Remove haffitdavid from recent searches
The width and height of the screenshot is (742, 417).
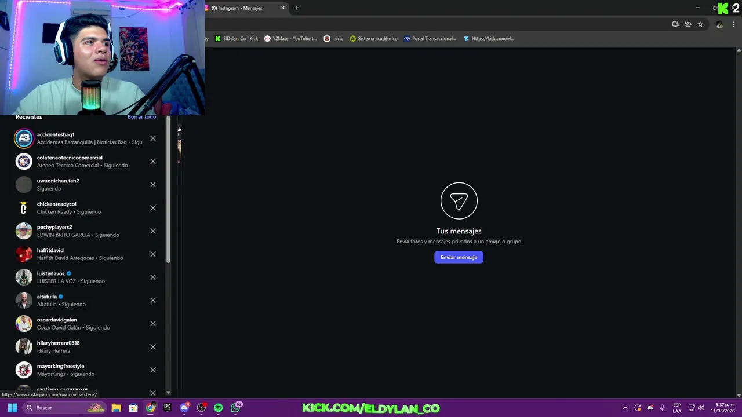pos(153,254)
